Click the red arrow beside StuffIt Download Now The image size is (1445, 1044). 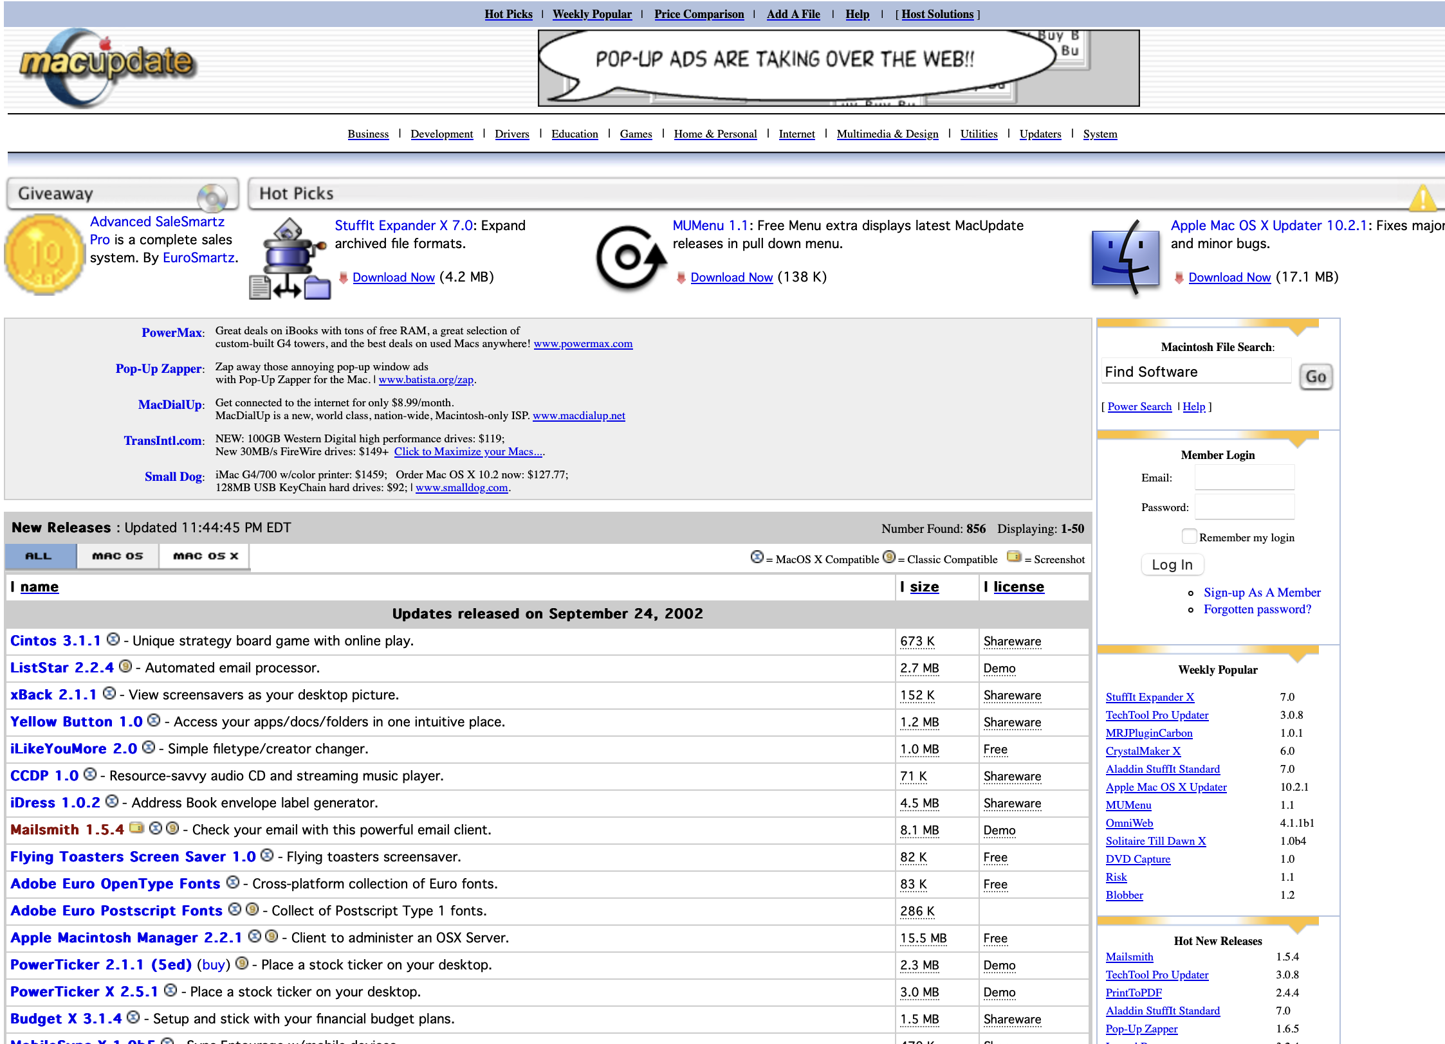click(x=344, y=278)
